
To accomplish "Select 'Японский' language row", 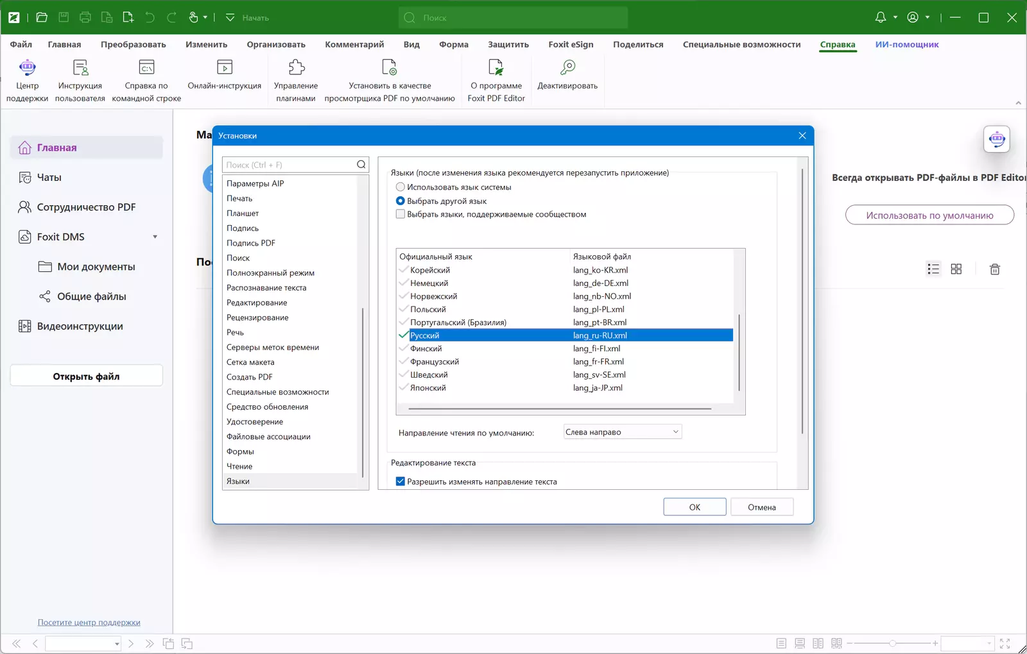I will [564, 388].
